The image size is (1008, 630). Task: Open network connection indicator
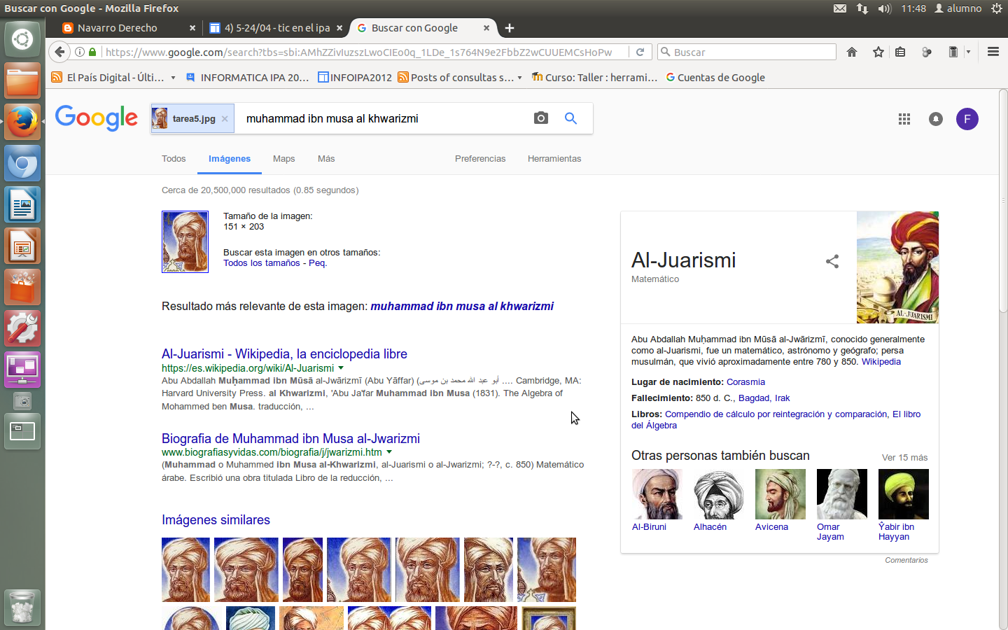tap(862, 8)
